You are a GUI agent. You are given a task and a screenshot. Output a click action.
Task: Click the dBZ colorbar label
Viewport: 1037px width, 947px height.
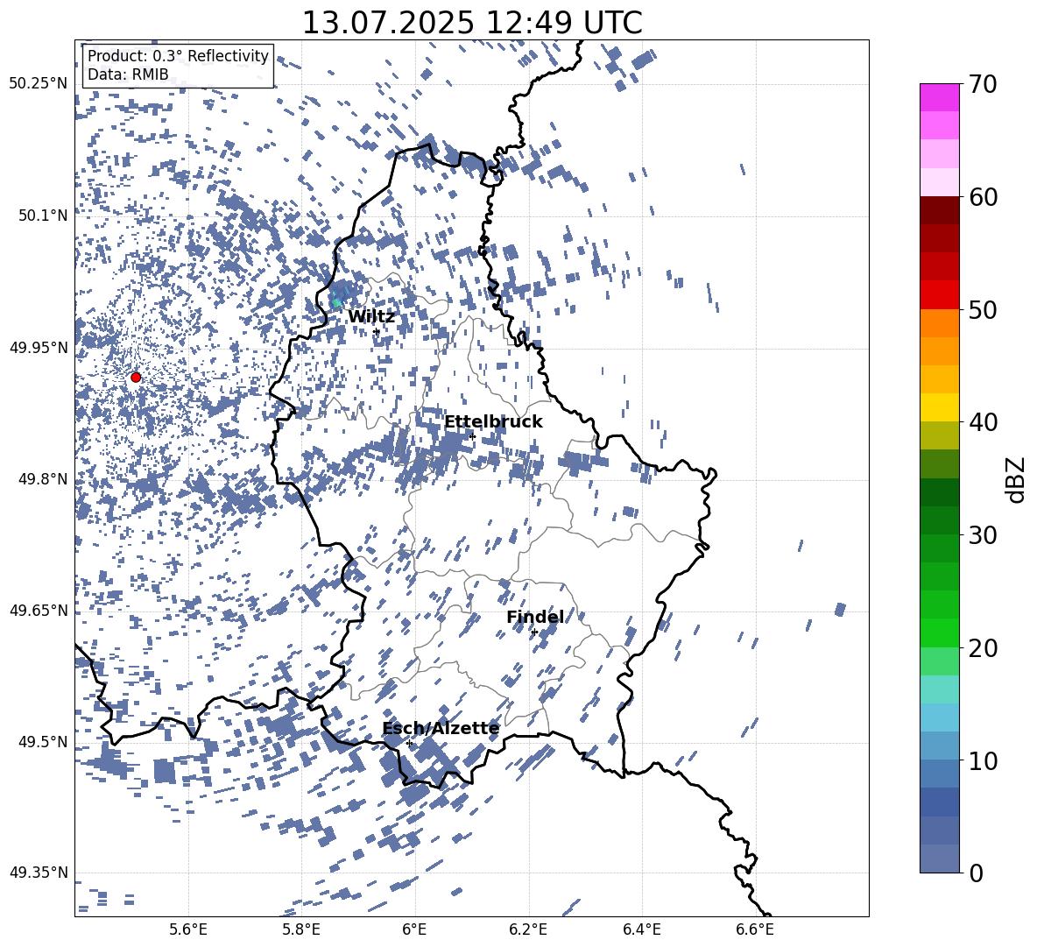click(x=1017, y=479)
